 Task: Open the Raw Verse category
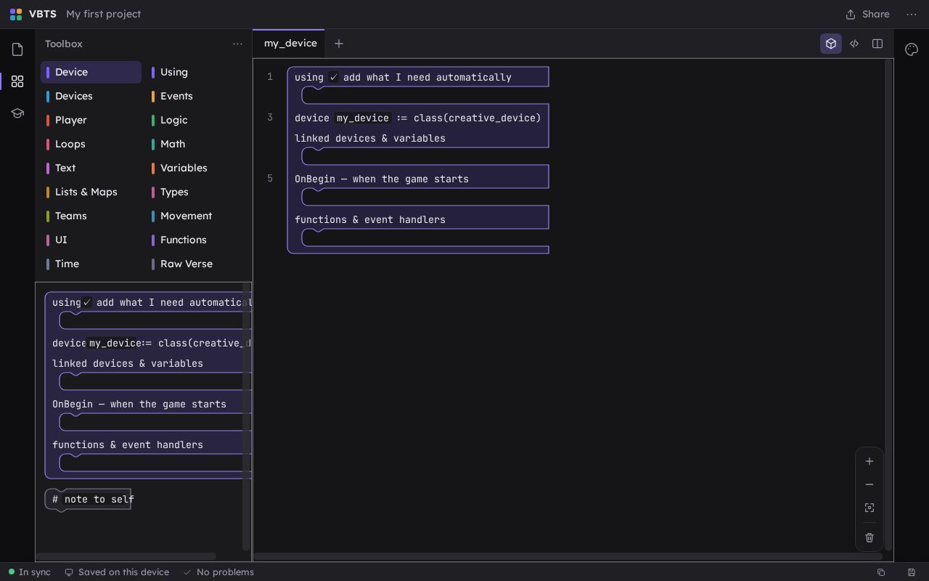click(196, 264)
